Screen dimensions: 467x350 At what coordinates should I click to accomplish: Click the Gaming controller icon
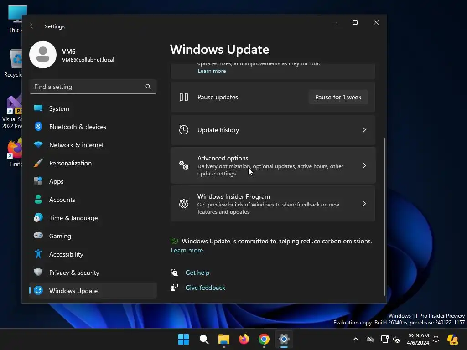pyautogui.click(x=38, y=236)
